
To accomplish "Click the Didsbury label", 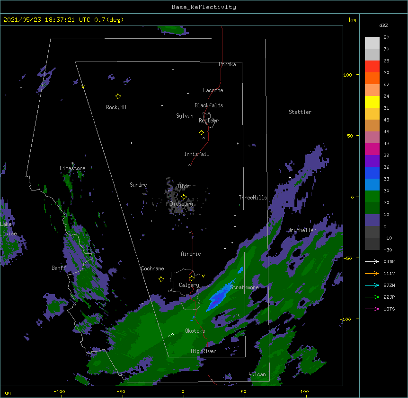I will coord(182,204).
